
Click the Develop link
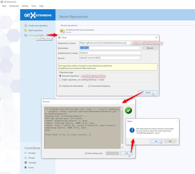32,153
